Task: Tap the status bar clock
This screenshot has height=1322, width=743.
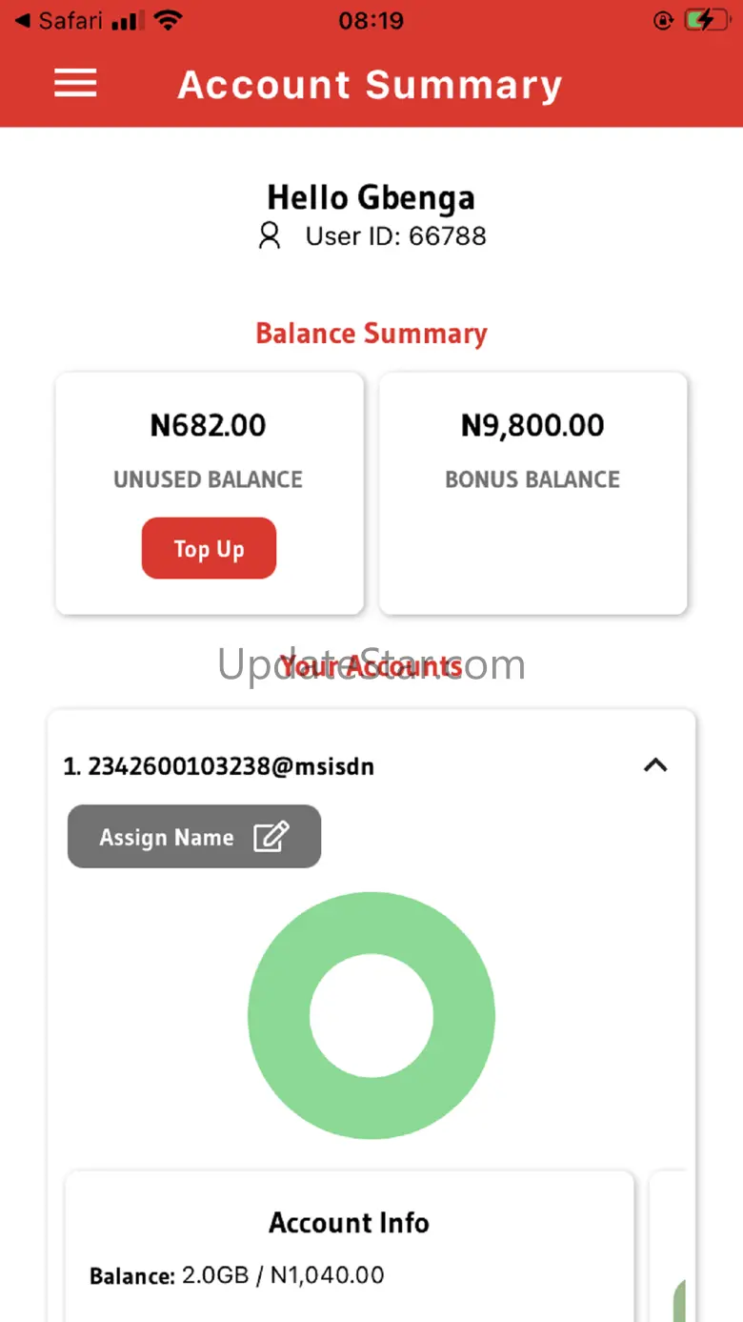Action: click(371, 20)
